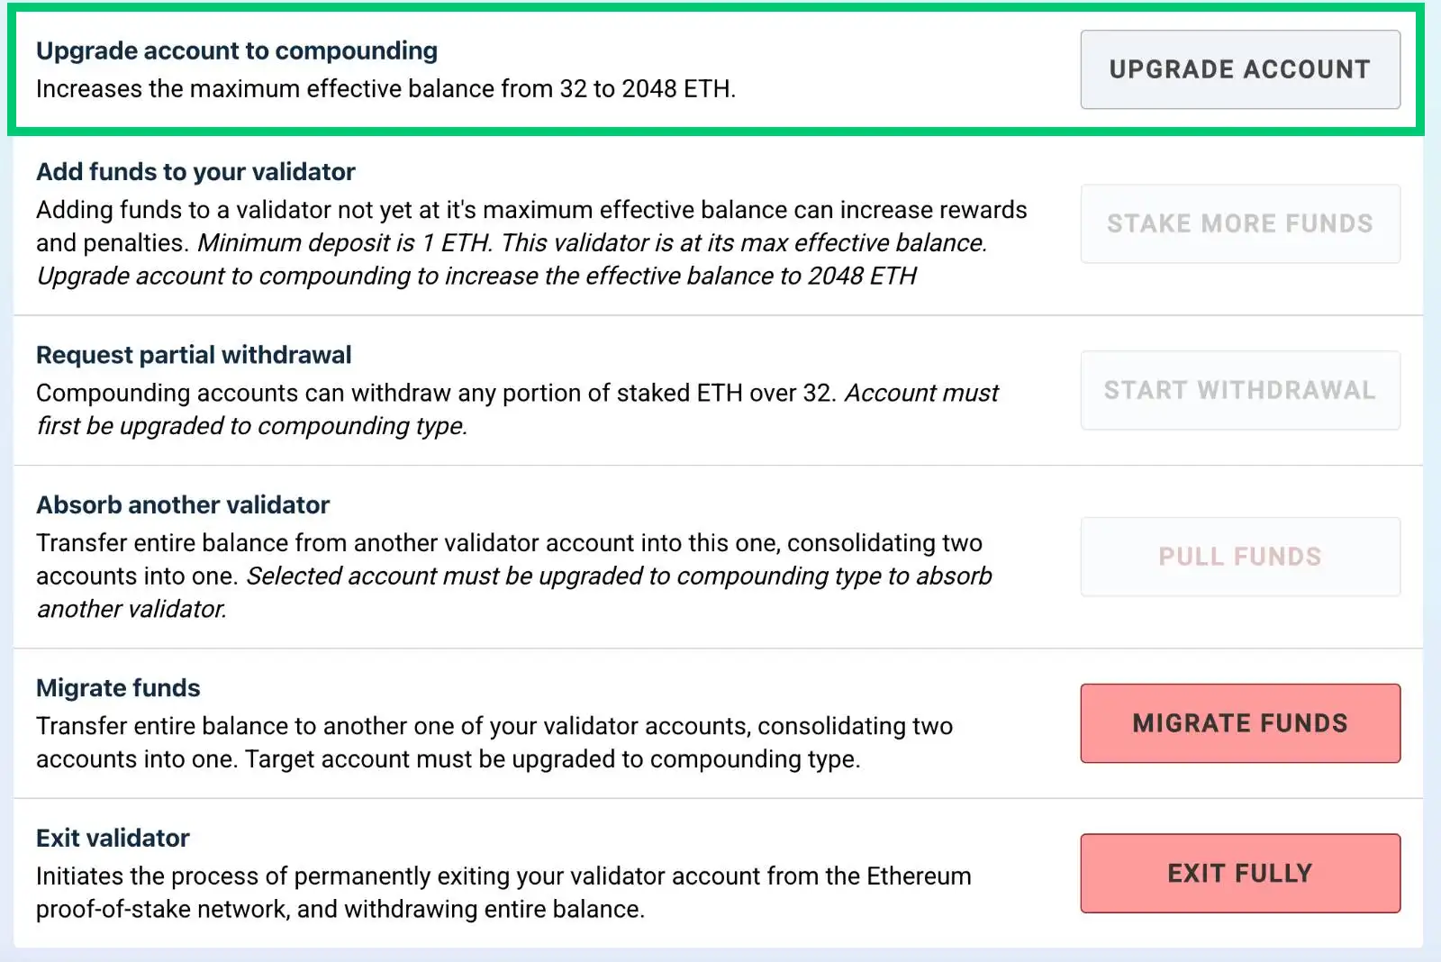The height and width of the screenshot is (962, 1441).
Task: Click the 'Target account must be upgraded' text
Action: (552, 758)
